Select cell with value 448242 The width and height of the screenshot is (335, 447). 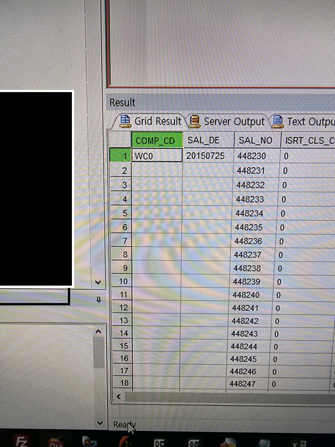click(x=250, y=320)
